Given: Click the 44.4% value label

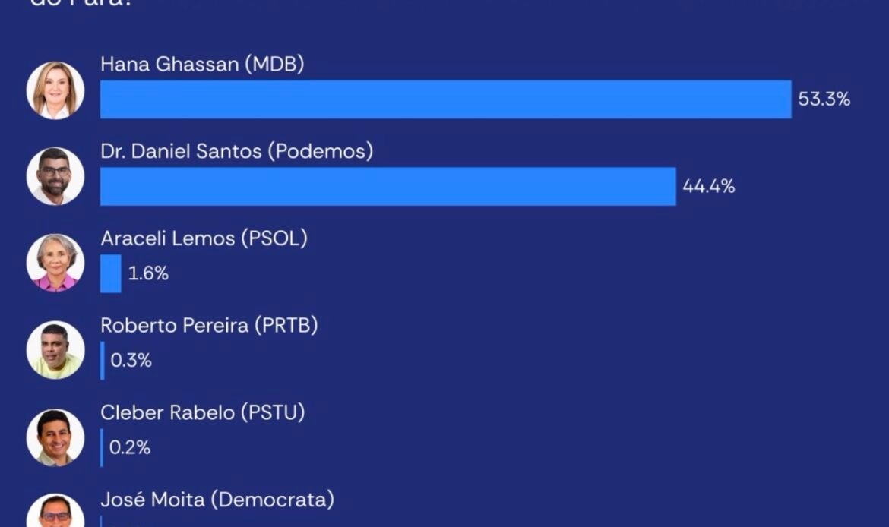Looking at the screenshot, I should coord(709,187).
